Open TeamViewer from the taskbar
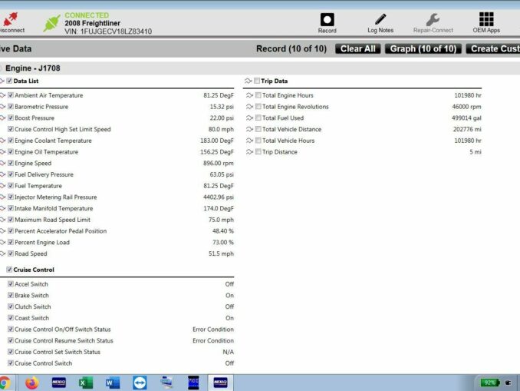The image size is (520, 391). [x=140, y=383]
